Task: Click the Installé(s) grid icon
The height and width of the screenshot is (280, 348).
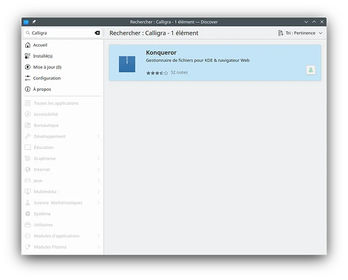Action: point(28,56)
